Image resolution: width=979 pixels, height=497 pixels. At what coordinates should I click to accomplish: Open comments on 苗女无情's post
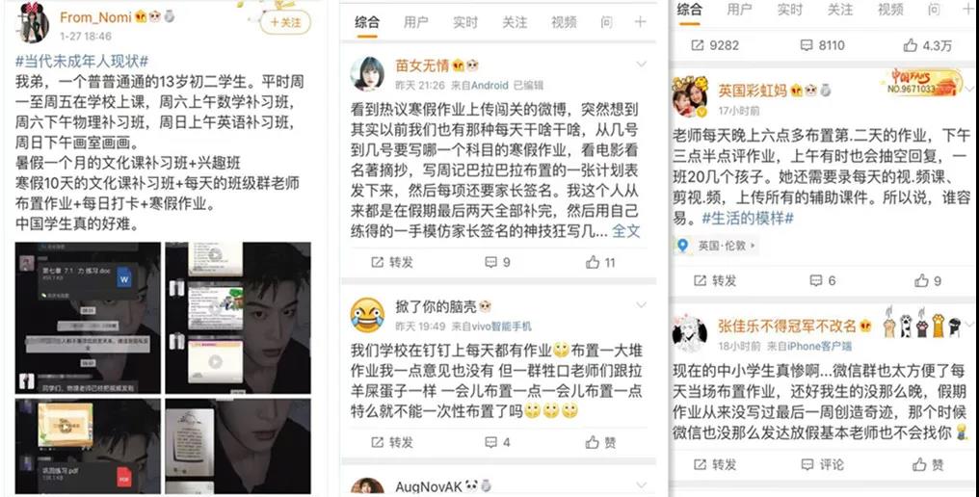pos(497,262)
